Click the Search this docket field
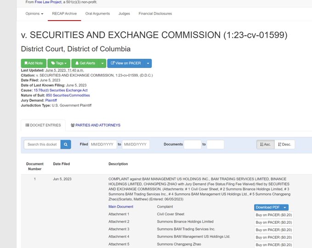The width and height of the screenshot is (312, 248). (42, 144)
